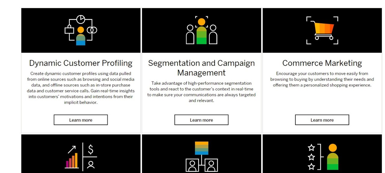Click the bar chart with dollar icon
Screen dimensions: 385x173
81,157
